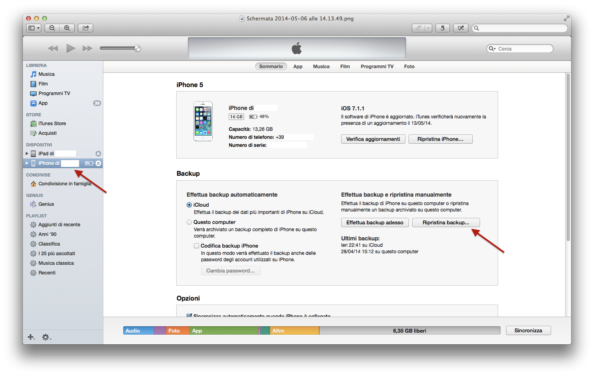Click the Preview toolbar search field

tap(520, 28)
